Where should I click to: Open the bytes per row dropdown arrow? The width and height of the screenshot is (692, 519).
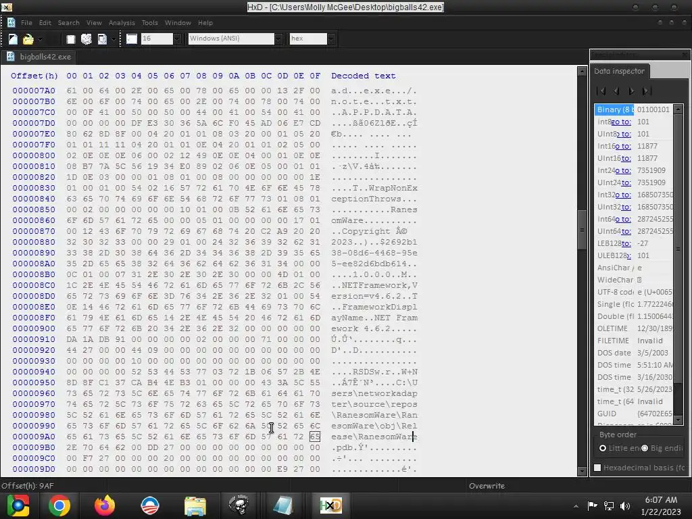coord(177,39)
